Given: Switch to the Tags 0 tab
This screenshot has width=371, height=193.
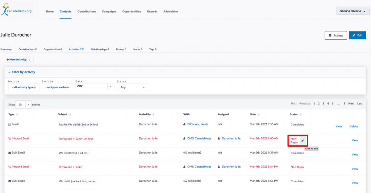Looking at the screenshot, I should click(x=153, y=49).
